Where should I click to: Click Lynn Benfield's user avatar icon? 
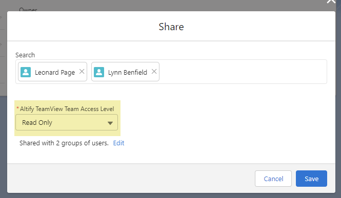click(99, 72)
